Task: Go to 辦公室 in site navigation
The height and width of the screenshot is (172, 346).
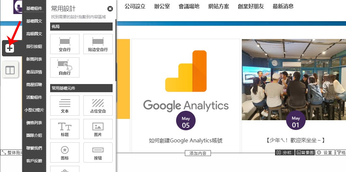Action: (x=162, y=7)
